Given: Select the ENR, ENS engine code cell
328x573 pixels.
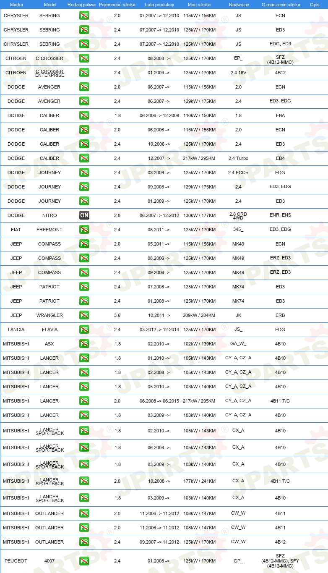Looking at the screenshot, I should pyautogui.click(x=280, y=215).
